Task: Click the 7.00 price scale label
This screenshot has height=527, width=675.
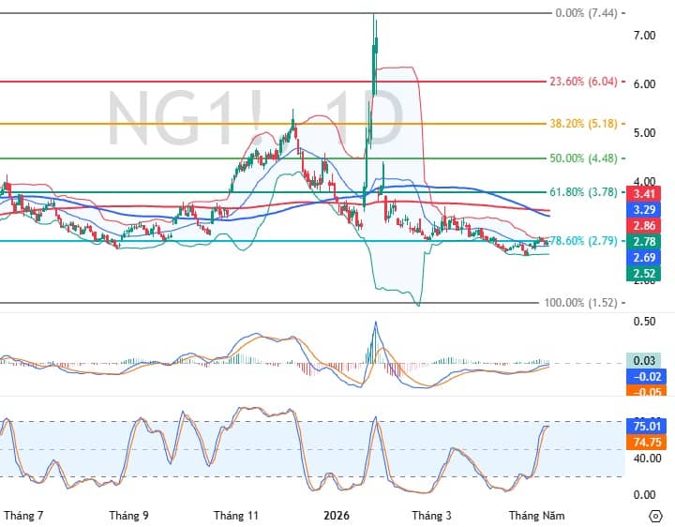Action: 644,36
